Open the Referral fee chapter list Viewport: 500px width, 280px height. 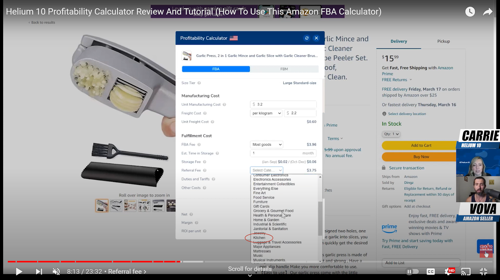pos(127,272)
